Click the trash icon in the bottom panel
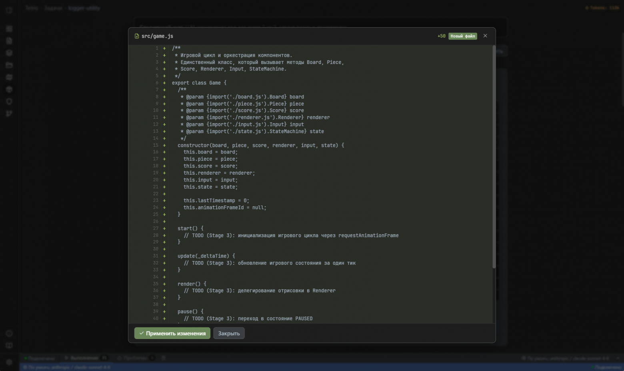The width and height of the screenshot is (624, 371). pos(163,358)
